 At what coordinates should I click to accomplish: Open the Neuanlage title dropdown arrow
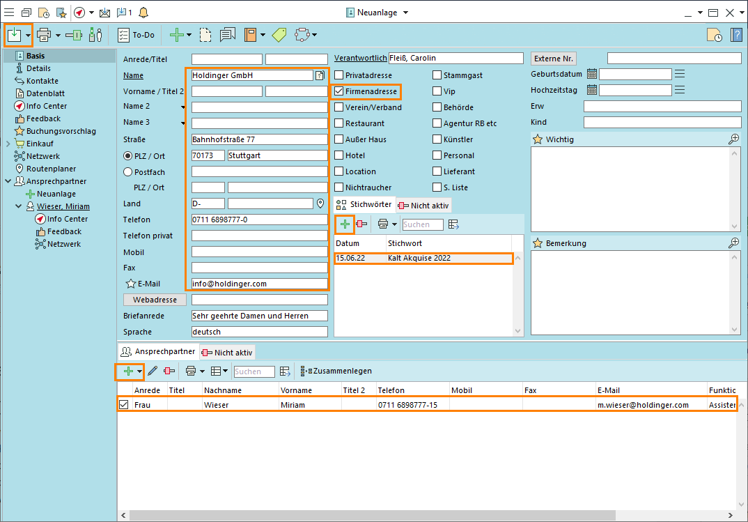[x=406, y=13]
